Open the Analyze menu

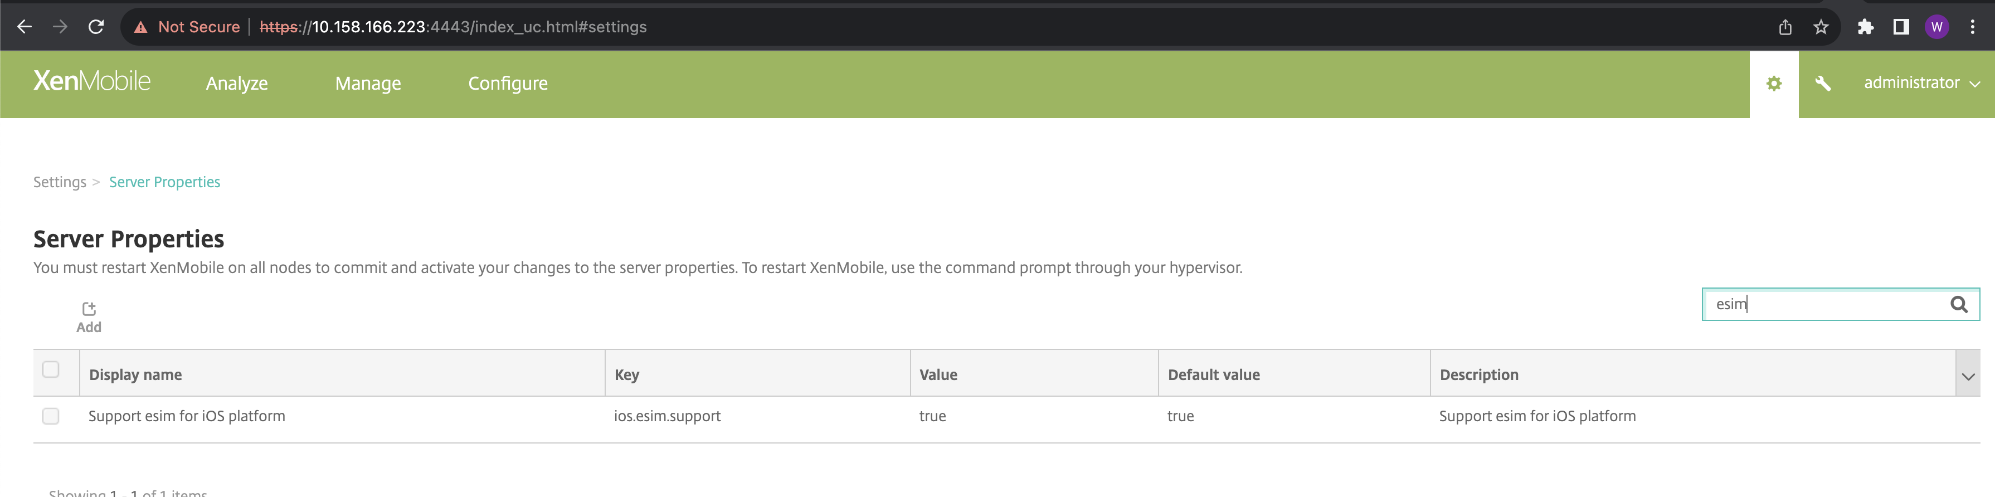(237, 84)
